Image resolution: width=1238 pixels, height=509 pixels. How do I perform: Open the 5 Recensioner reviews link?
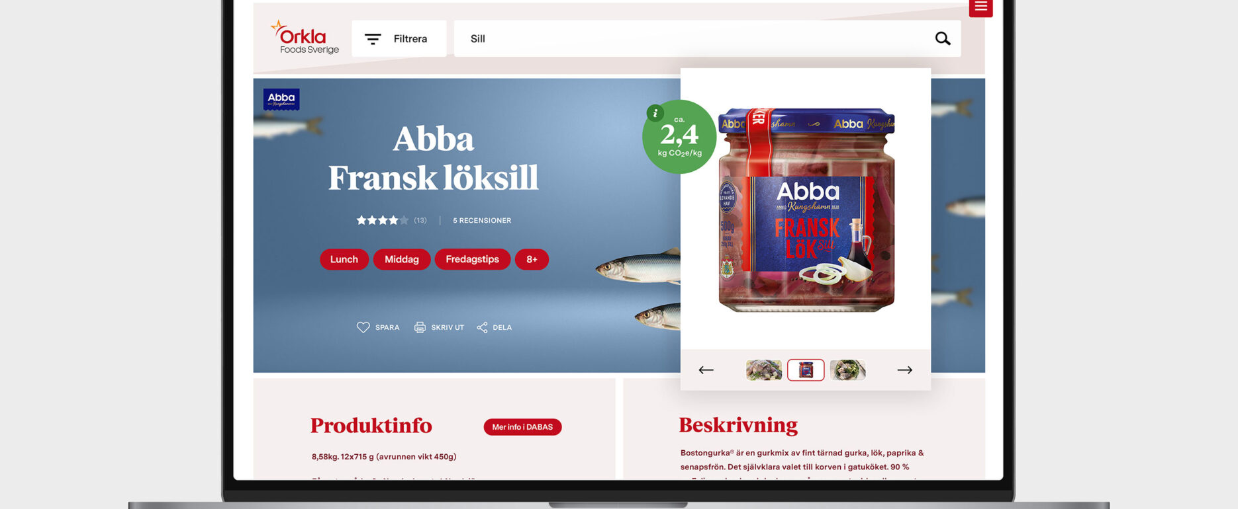coord(482,220)
